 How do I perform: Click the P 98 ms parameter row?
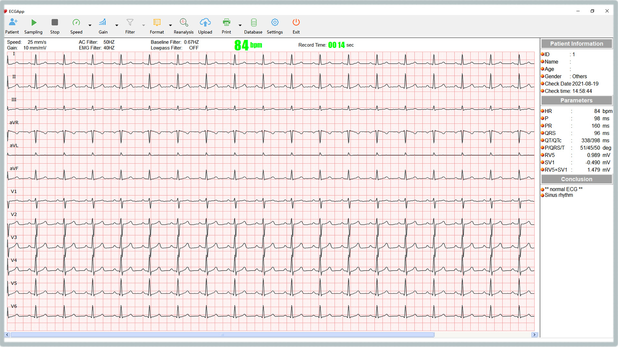(x=576, y=119)
